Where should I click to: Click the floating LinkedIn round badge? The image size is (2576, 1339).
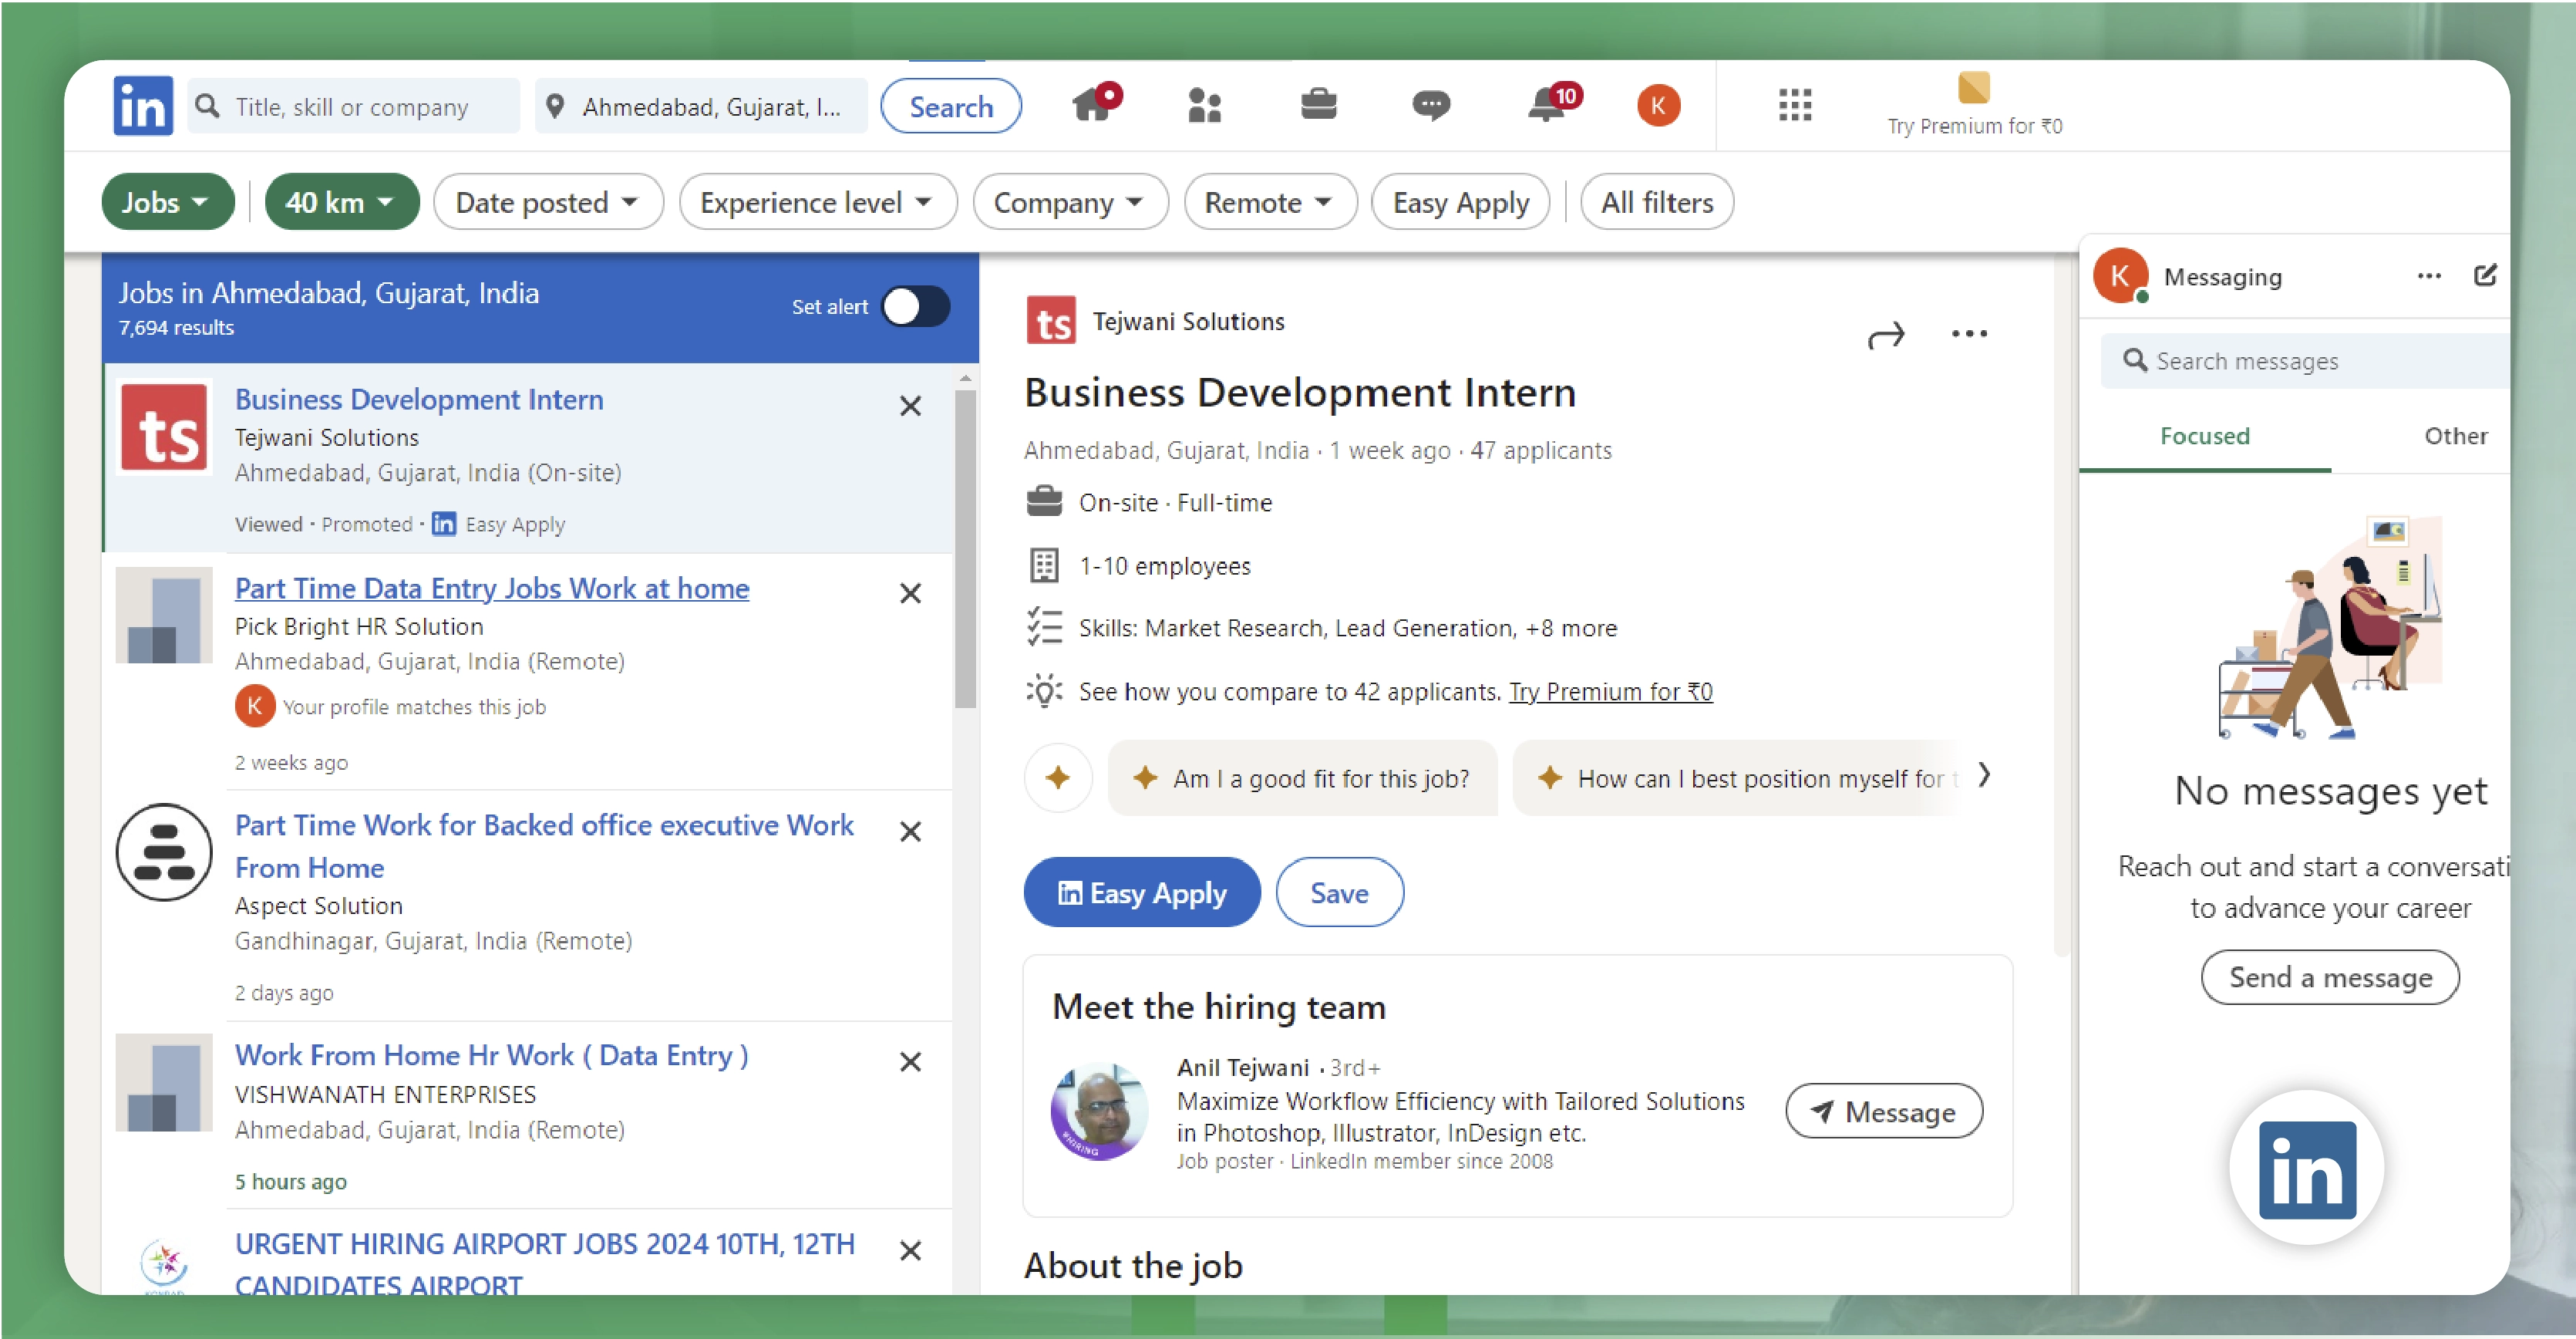point(2307,1168)
